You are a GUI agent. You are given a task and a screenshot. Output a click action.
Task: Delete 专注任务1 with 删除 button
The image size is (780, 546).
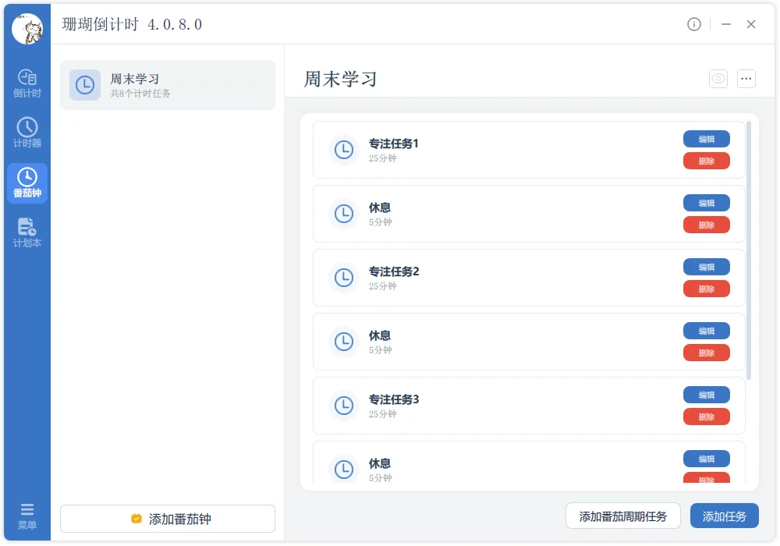point(707,161)
